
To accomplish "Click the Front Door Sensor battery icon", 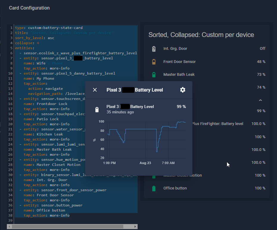I will click(154, 62).
